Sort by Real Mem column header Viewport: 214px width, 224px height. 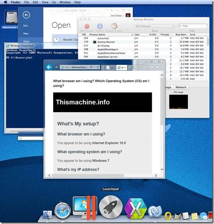(x=181, y=35)
